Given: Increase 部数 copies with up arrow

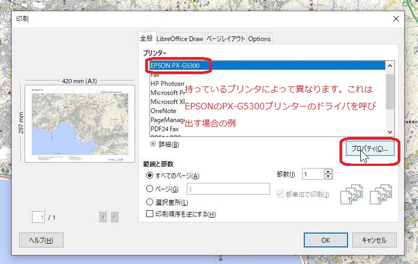Looking at the screenshot, I should pos(328,171).
